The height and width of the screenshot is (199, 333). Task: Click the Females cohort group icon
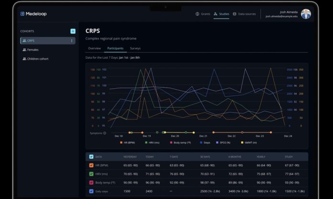coord(24,50)
